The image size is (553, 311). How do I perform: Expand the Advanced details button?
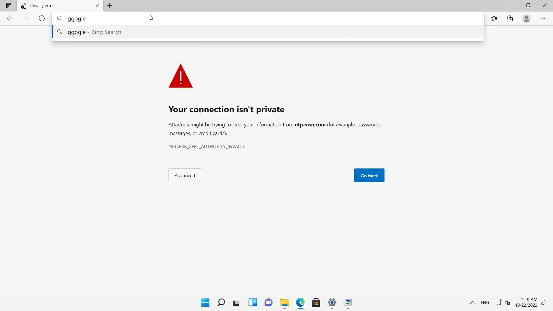click(185, 175)
